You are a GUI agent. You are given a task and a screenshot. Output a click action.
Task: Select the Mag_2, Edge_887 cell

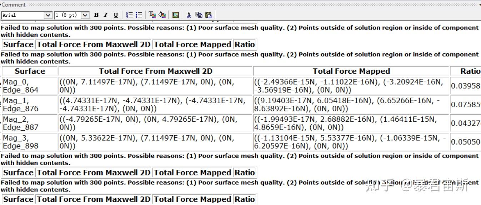(x=30, y=123)
